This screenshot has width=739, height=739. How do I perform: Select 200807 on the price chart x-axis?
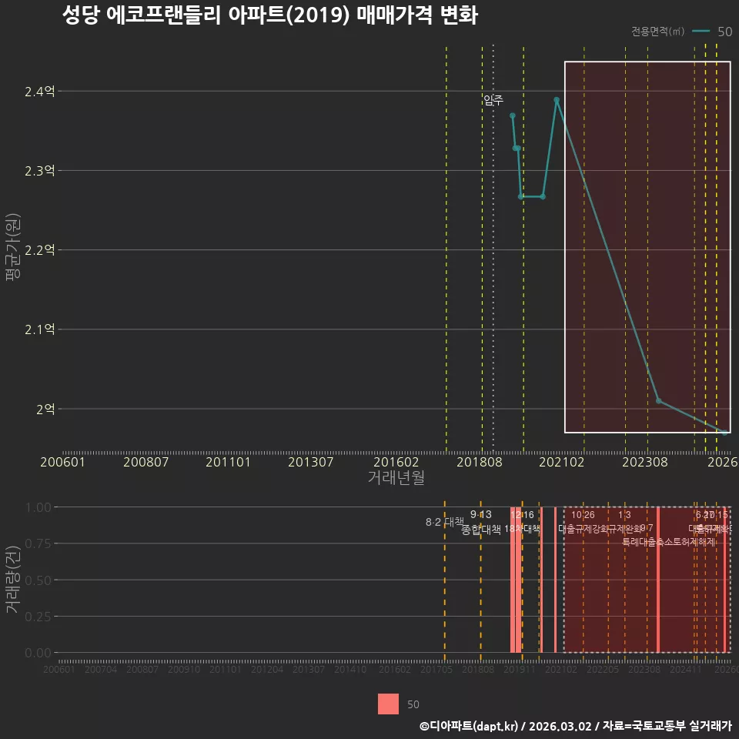point(145,462)
